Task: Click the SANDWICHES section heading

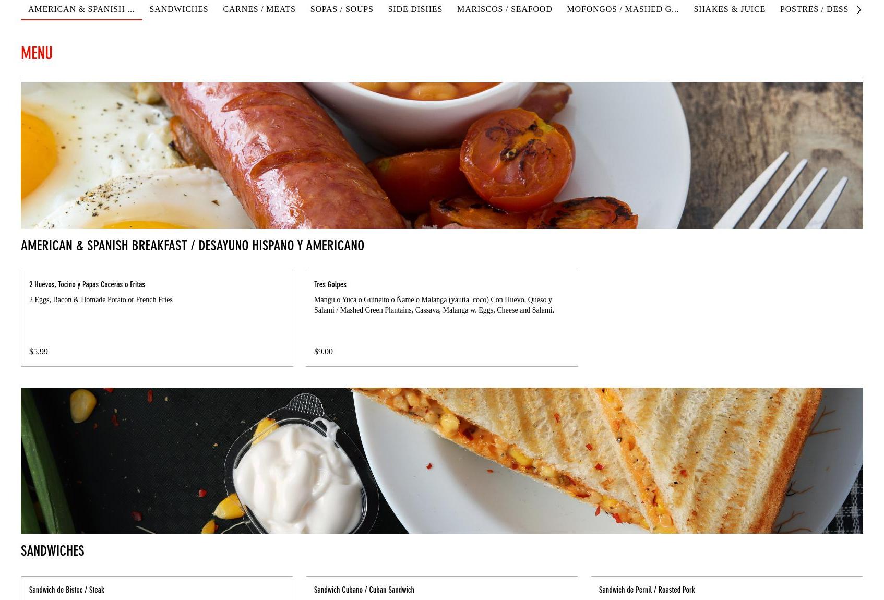Action: coord(53,551)
